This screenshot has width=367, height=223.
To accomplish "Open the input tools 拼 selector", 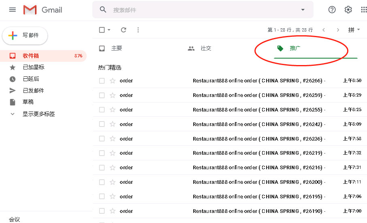I will pyautogui.click(x=354, y=30).
